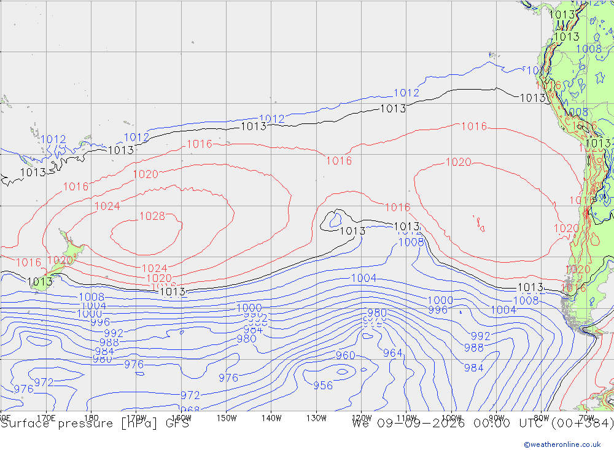Click the 1028 high-pressure center label
The image size is (614, 450).
click(x=152, y=216)
